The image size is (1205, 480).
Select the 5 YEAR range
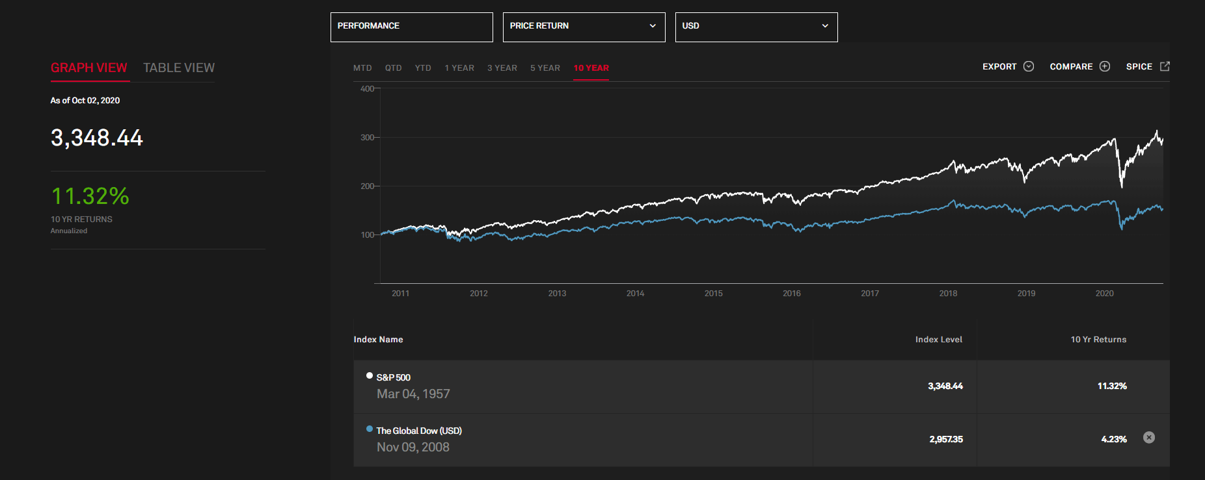tap(545, 68)
